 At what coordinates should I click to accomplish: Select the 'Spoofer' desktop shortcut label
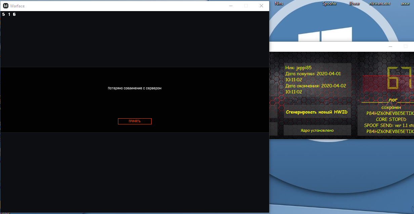coord(330,3)
